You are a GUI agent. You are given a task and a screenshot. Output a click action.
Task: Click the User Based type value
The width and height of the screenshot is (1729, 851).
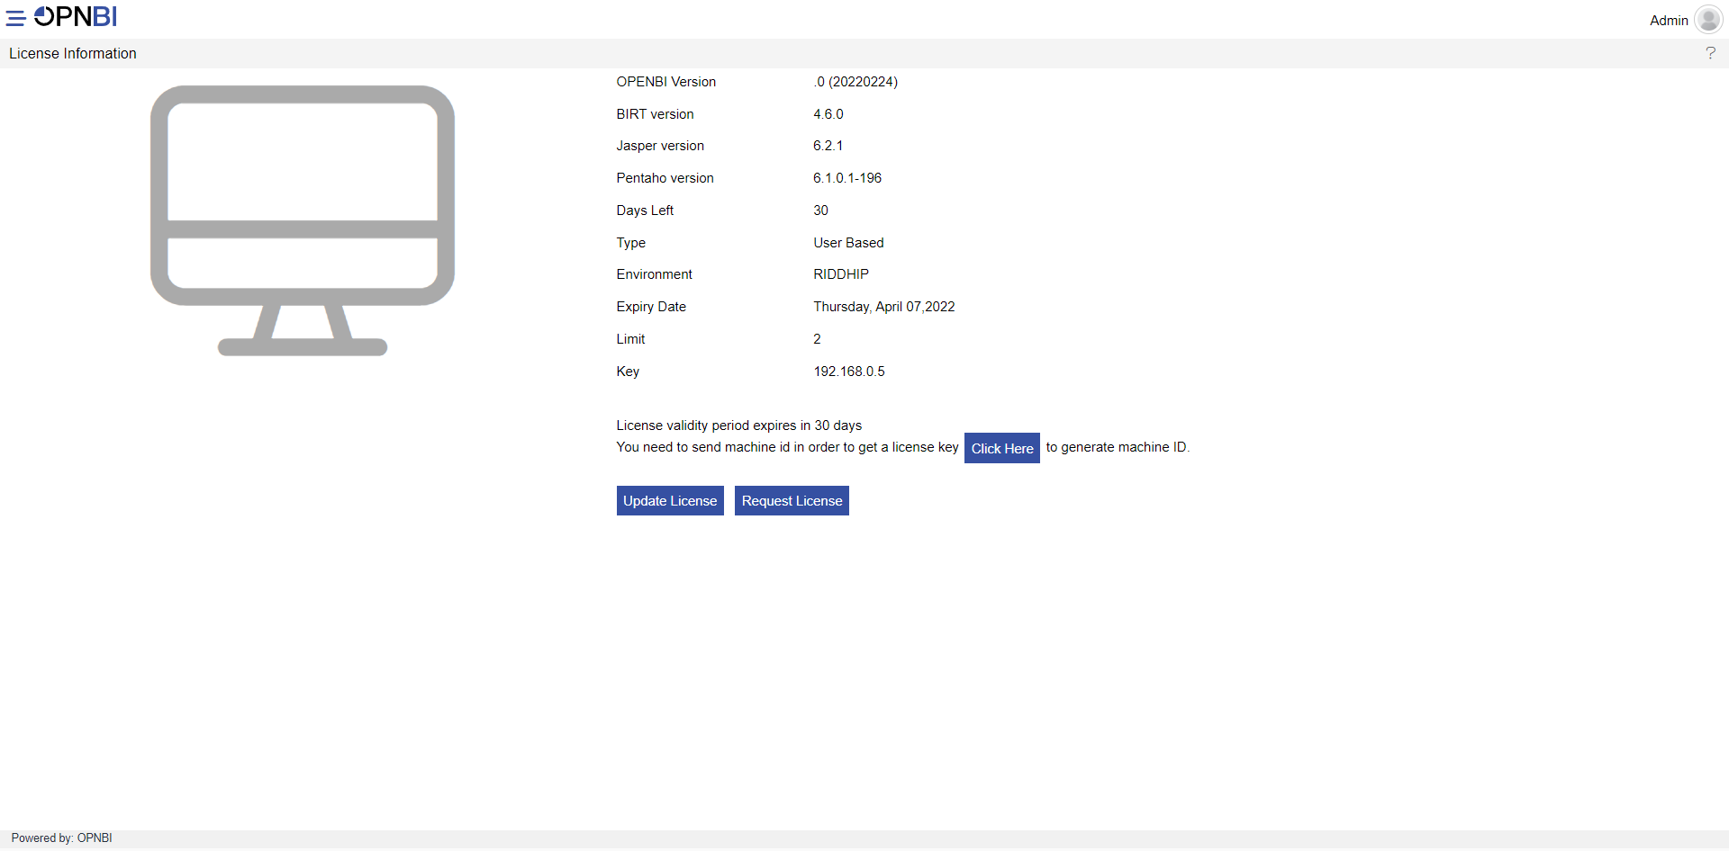pos(848,243)
